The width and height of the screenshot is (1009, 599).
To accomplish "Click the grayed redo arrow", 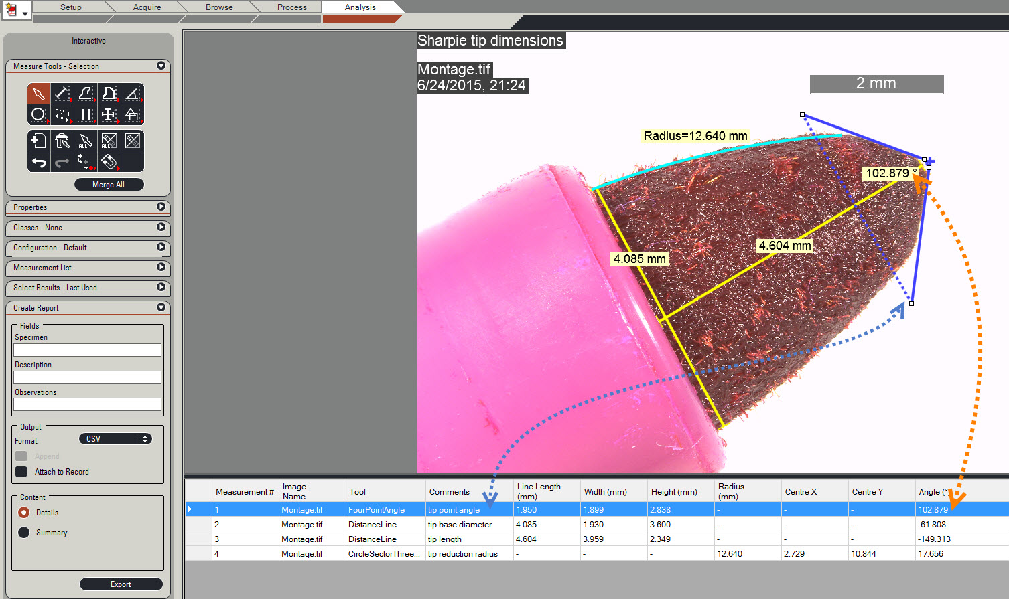I will click(x=62, y=162).
